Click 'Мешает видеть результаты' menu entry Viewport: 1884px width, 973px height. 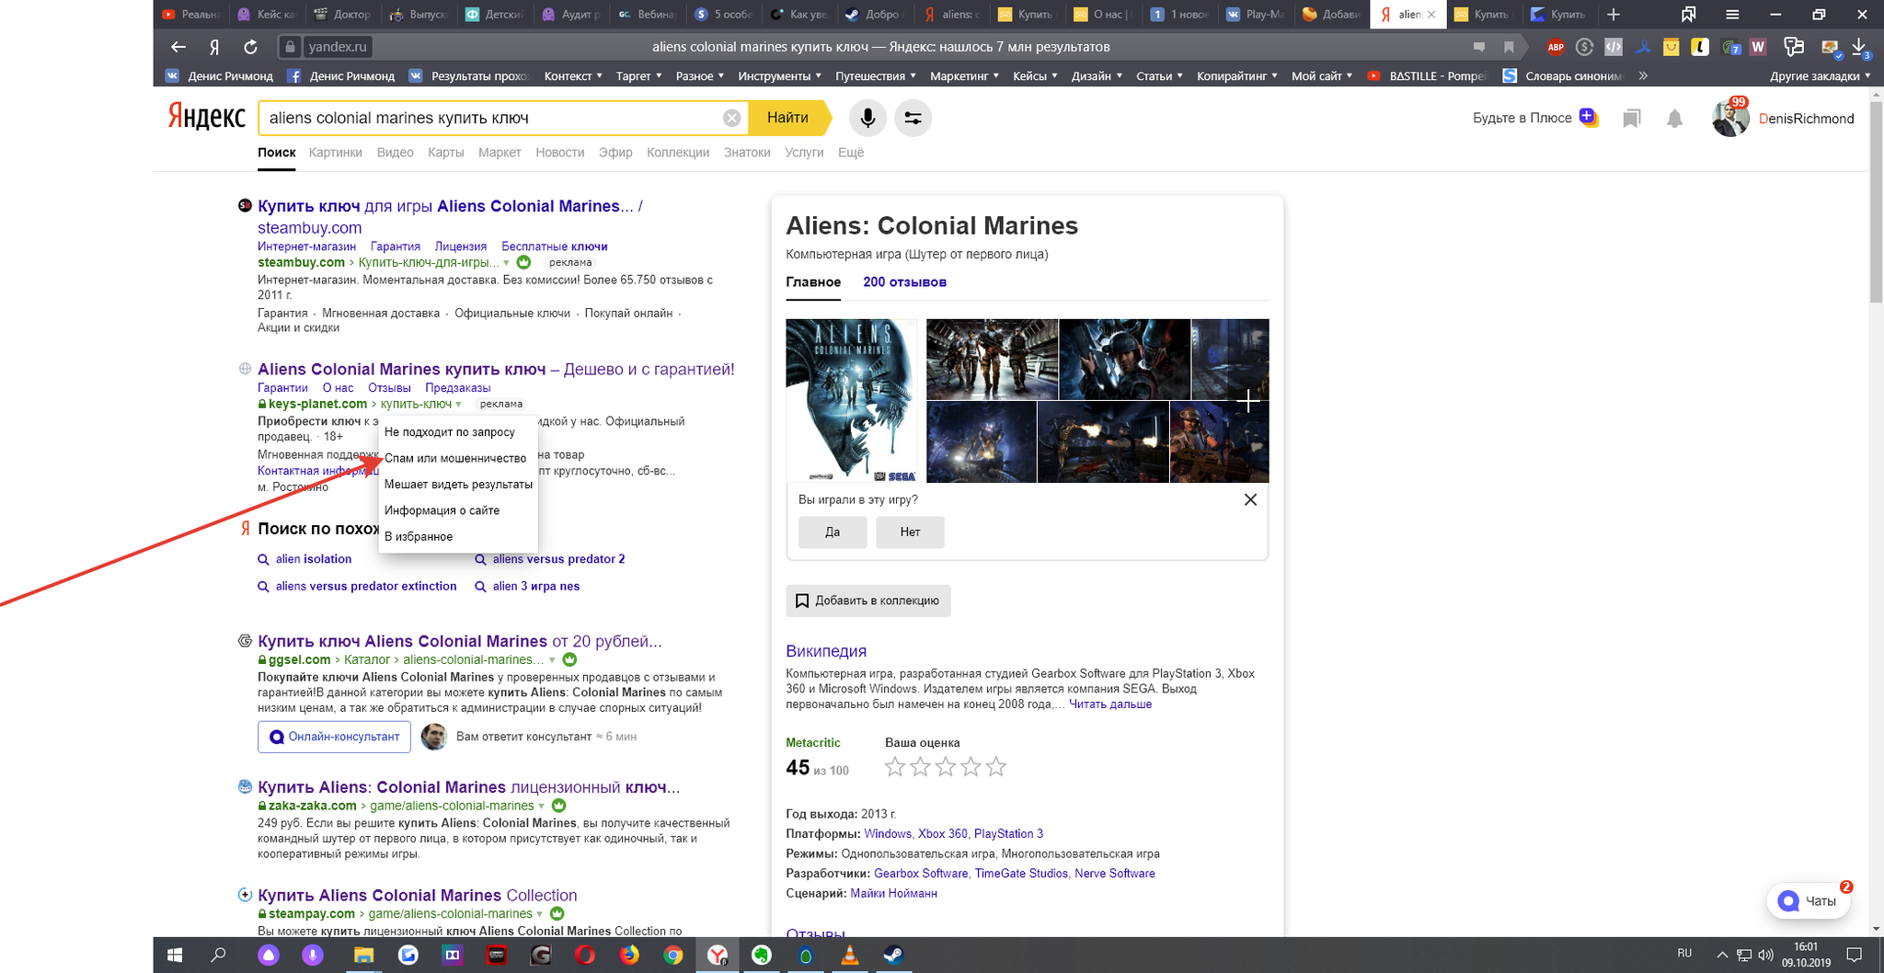click(457, 484)
